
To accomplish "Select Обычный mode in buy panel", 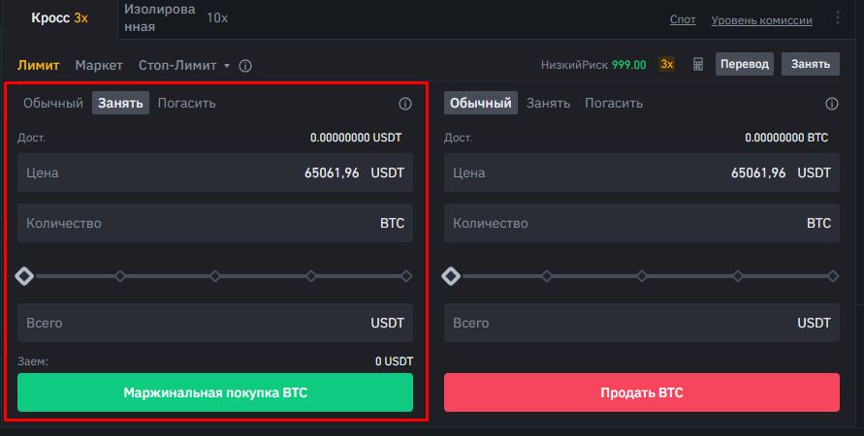I will click(53, 103).
